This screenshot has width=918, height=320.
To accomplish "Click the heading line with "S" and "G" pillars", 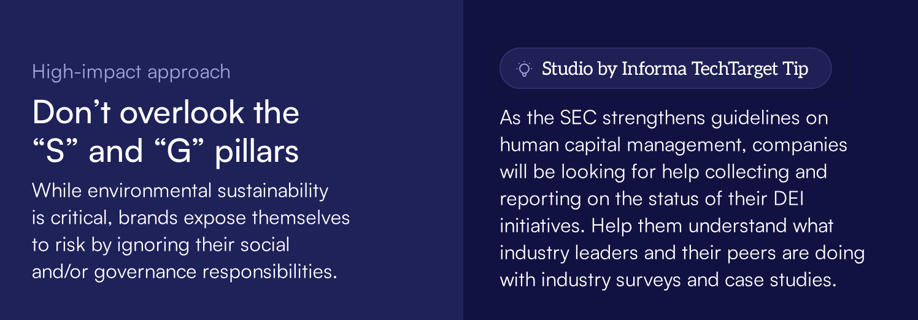I will (x=166, y=152).
